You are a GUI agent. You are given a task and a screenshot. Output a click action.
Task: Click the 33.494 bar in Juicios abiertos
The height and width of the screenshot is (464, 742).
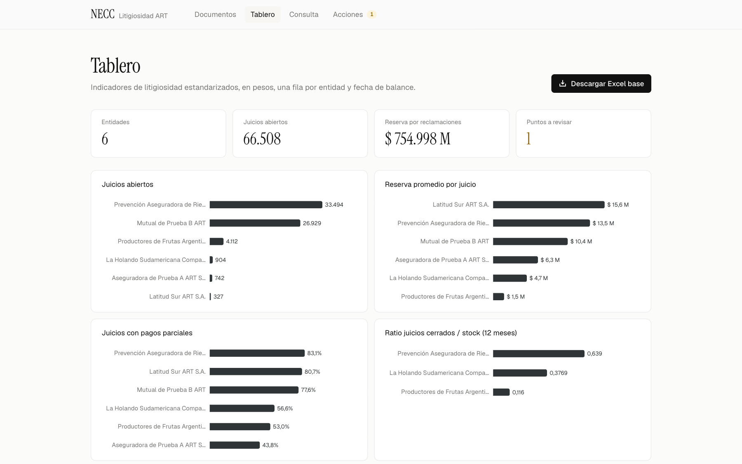pyautogui.click(x=266, y=205)
